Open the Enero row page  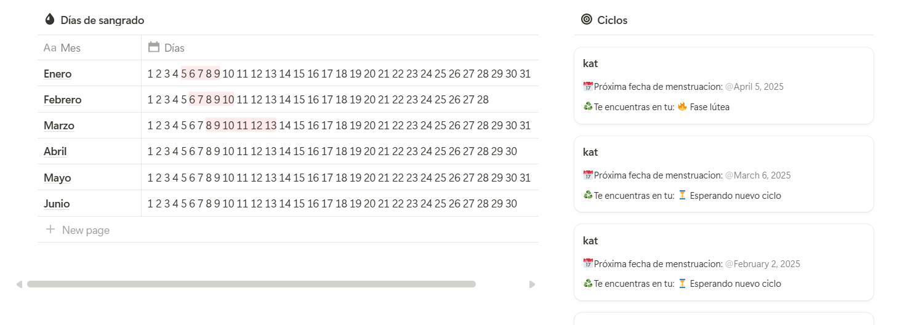tap(57, 74)
